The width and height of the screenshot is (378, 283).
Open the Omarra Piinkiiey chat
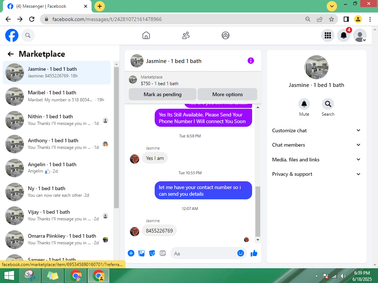[x=56, y=240]
